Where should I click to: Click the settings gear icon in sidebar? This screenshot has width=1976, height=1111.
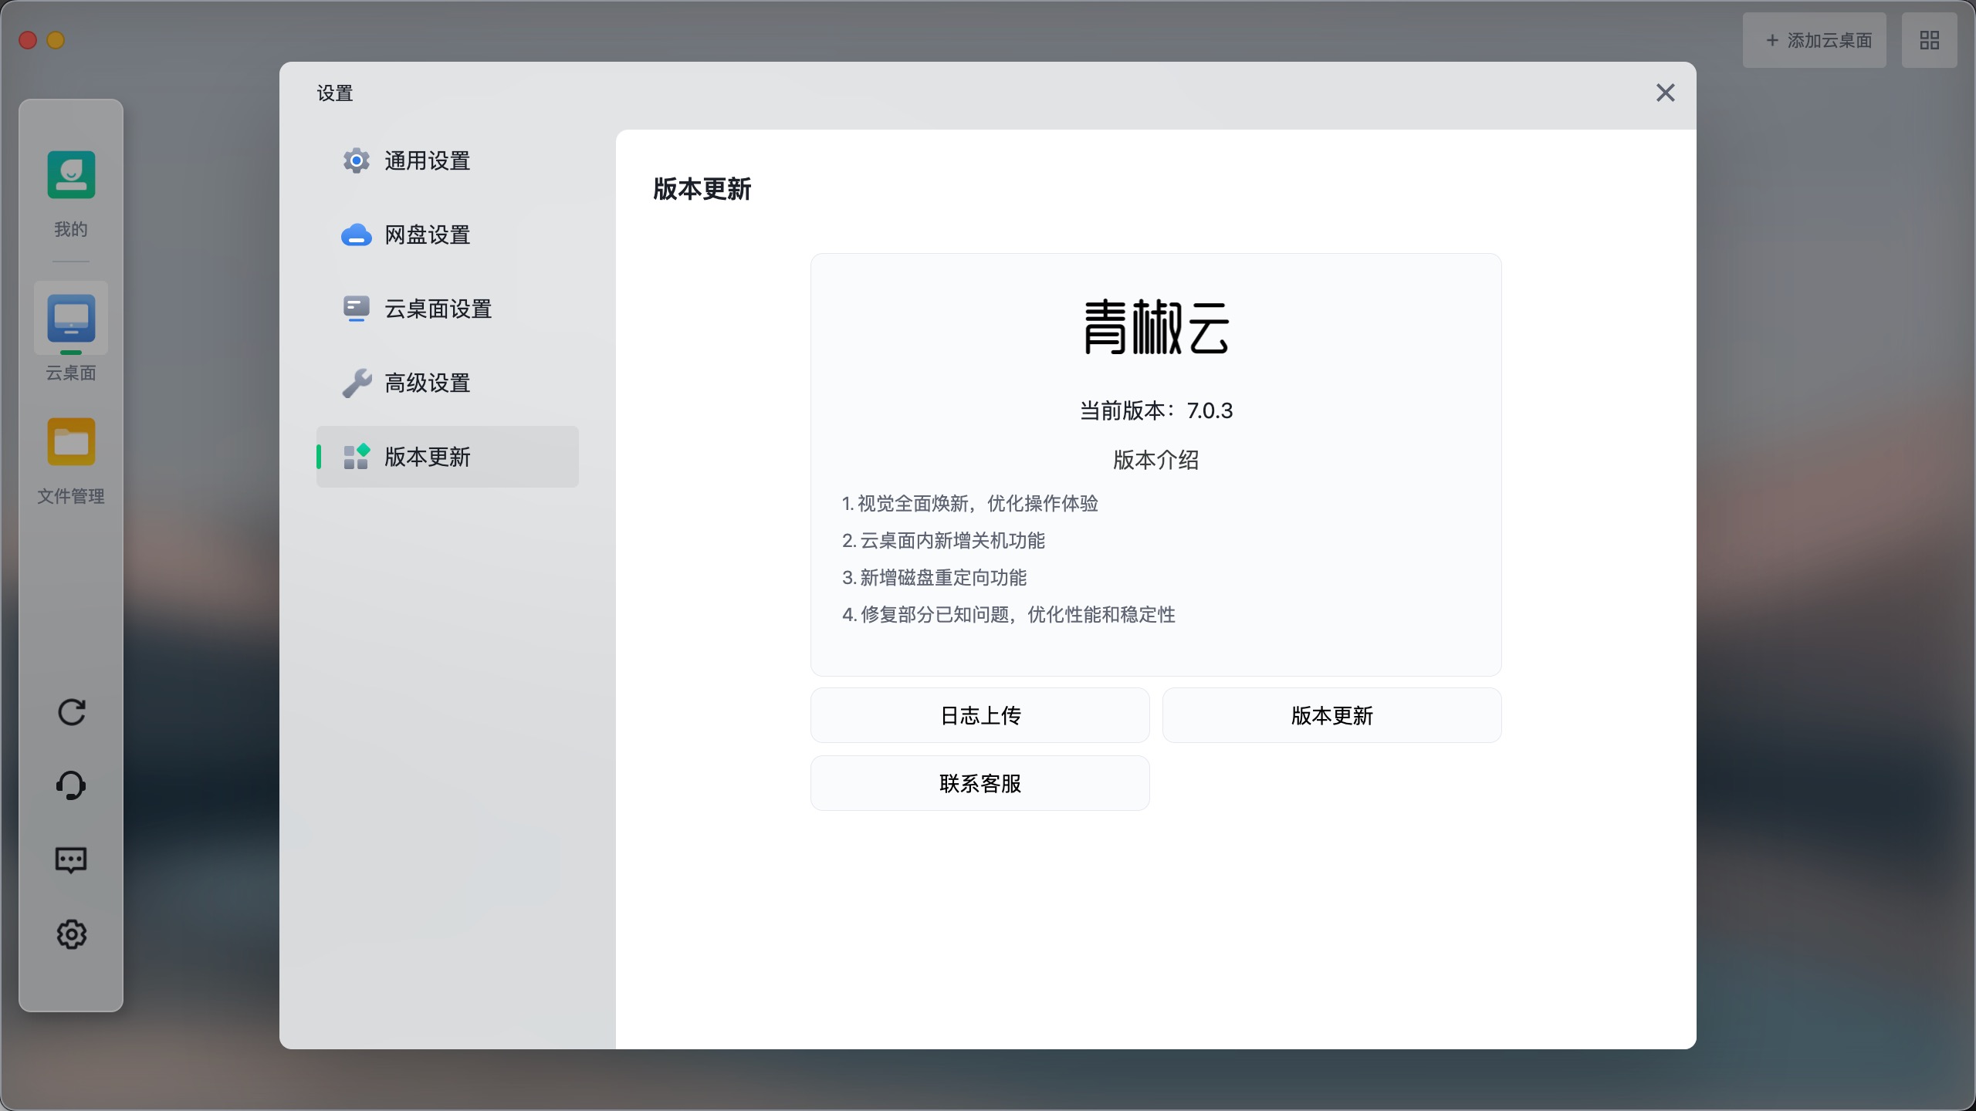pyautogui.click(x=71, y=934)
